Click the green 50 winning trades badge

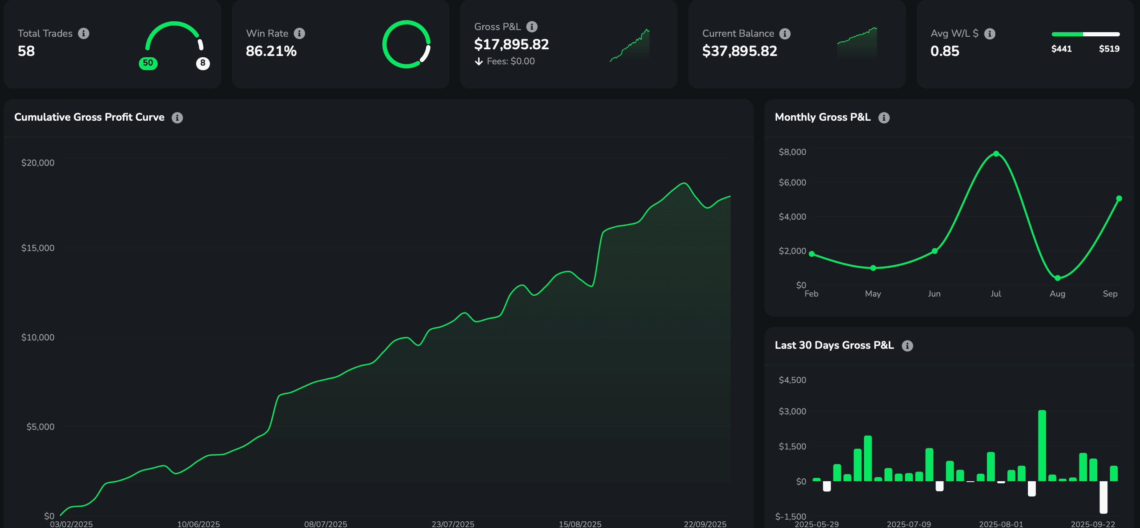(x=148, y=63)
